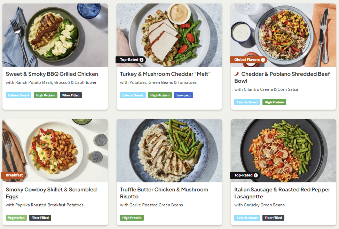Screen dimensions: 339x229
Task: Click the Global Flavors info icon
Action: tap(263, 60)
